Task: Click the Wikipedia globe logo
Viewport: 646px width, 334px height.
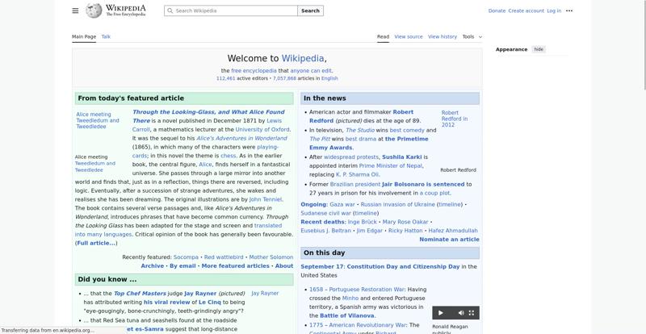Action: (x=94, y=10)
